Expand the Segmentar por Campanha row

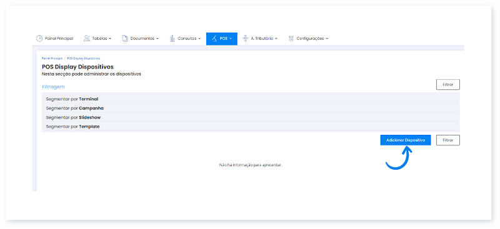[251, 109]
